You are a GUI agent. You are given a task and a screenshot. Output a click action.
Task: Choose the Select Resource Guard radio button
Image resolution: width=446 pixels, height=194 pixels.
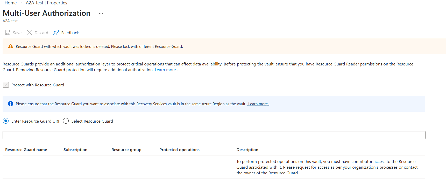point(66,121)
